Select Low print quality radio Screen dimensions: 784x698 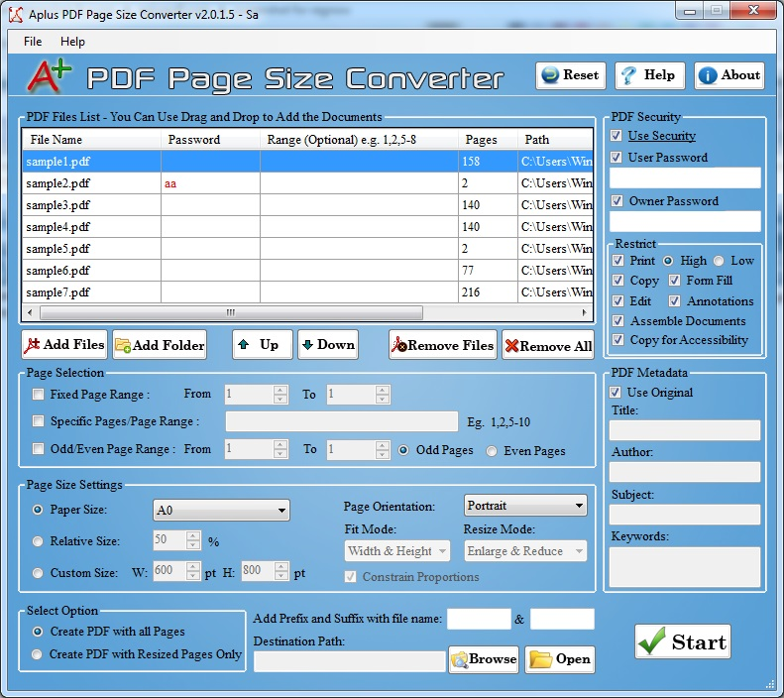(719, 261)
